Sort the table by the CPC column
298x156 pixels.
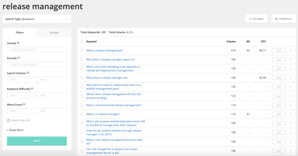[x=263, y=41]
